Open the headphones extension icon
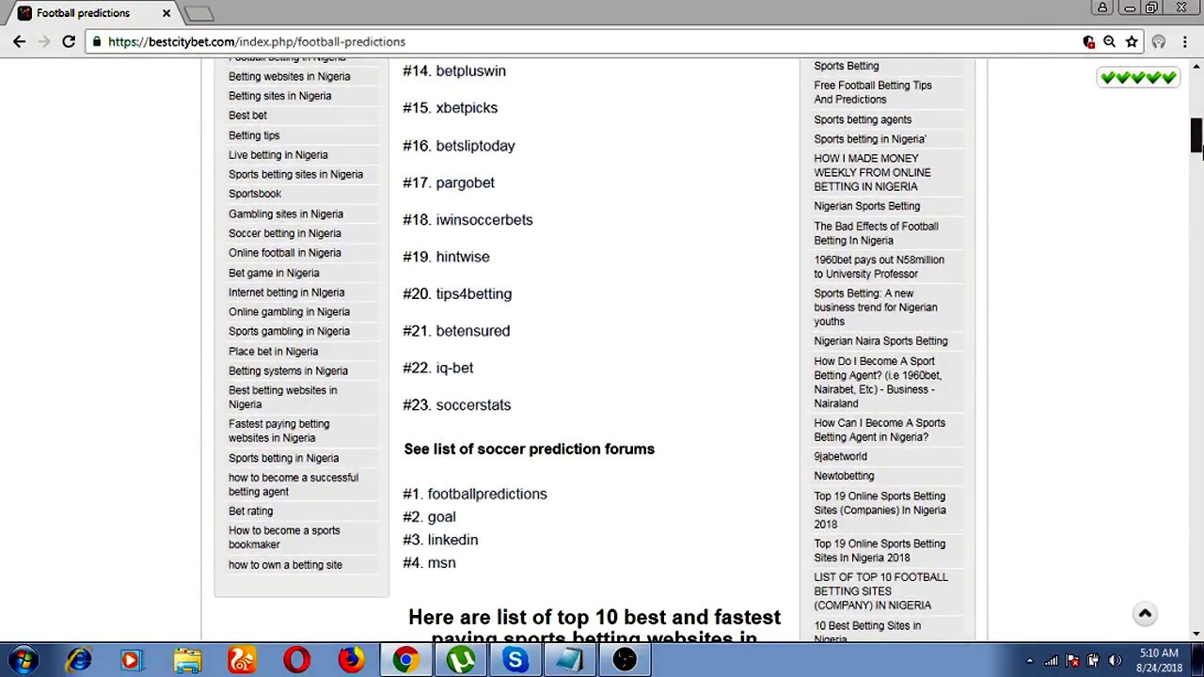1204x677 pixels. pyautogui.click(x=1159, y=41)
